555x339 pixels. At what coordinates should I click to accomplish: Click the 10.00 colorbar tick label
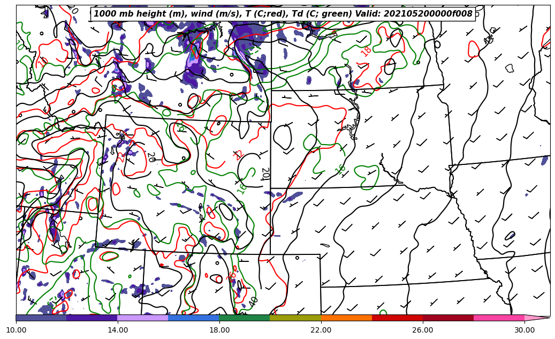[x=16, y=330]
